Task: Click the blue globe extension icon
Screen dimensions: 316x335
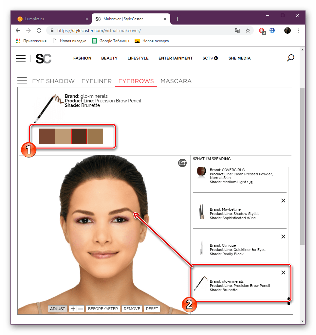Action: coord(272,30)
